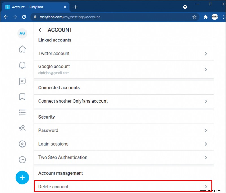Expand the Password row chevron

coord(206,131)
